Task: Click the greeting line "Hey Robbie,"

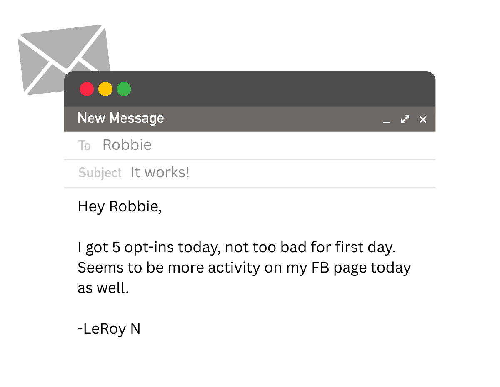Action: tap(120, 207)
